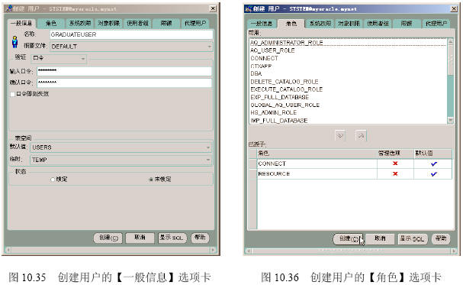Toggle the blue default checkmark for the CONNECT role
The width and height of the screenshot is (463, 285).
[x=433, y=164]
